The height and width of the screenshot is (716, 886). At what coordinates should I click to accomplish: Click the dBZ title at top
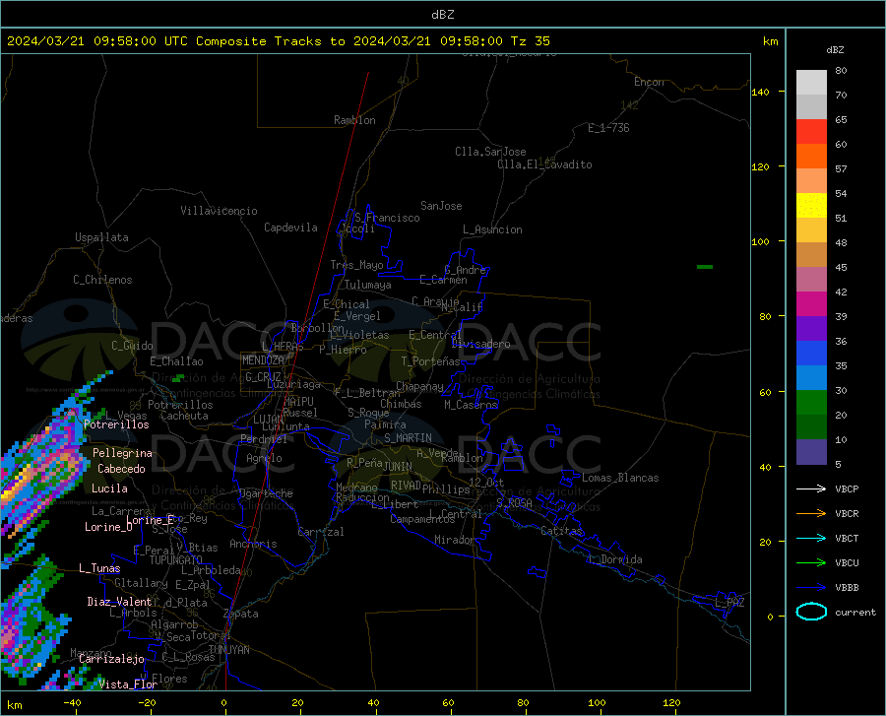pyautogui.click(x=442, y=15)
